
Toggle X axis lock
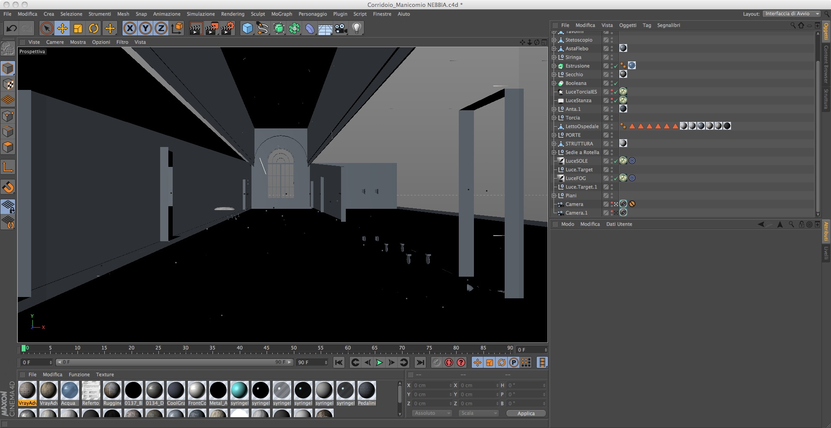(x=129, y=29)
